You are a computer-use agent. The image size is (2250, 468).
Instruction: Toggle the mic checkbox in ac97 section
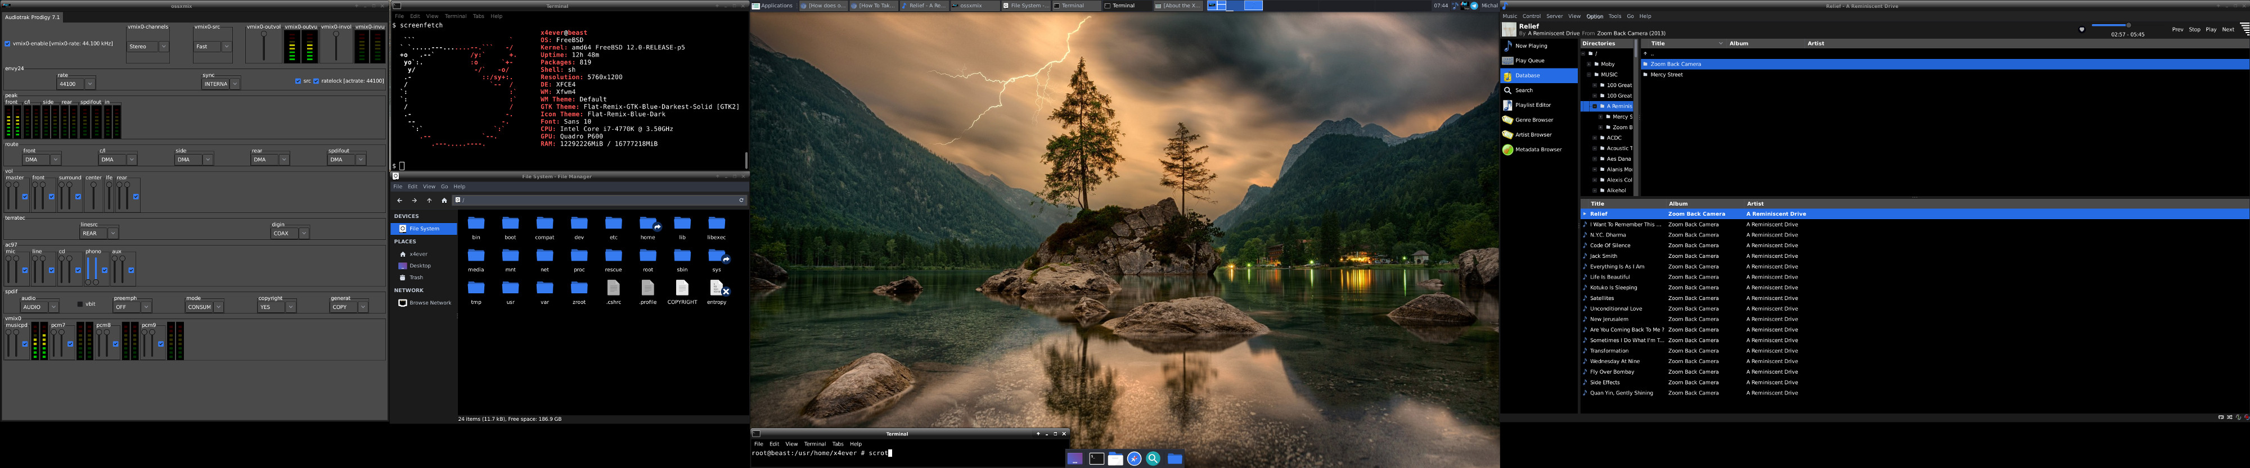click(x=24, y=271)
